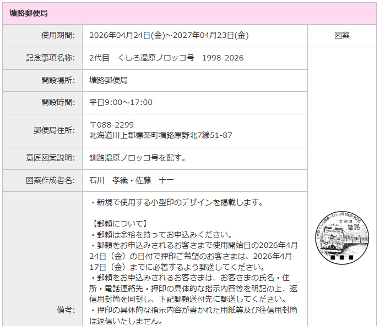Click the date range 2026年04月24日(金)～2027年04月23日(金)
Image resolution: width=380 pixels, height=326 pixels.
click(x=169, y=35)
